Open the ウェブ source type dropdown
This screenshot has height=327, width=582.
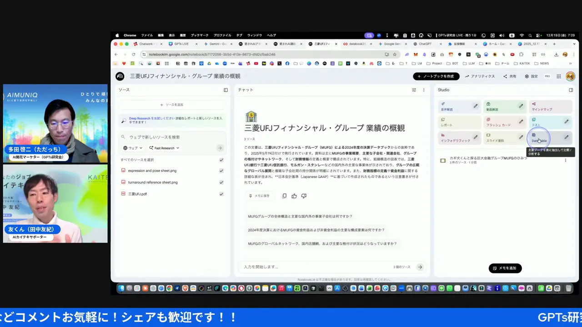click(133, 148)
